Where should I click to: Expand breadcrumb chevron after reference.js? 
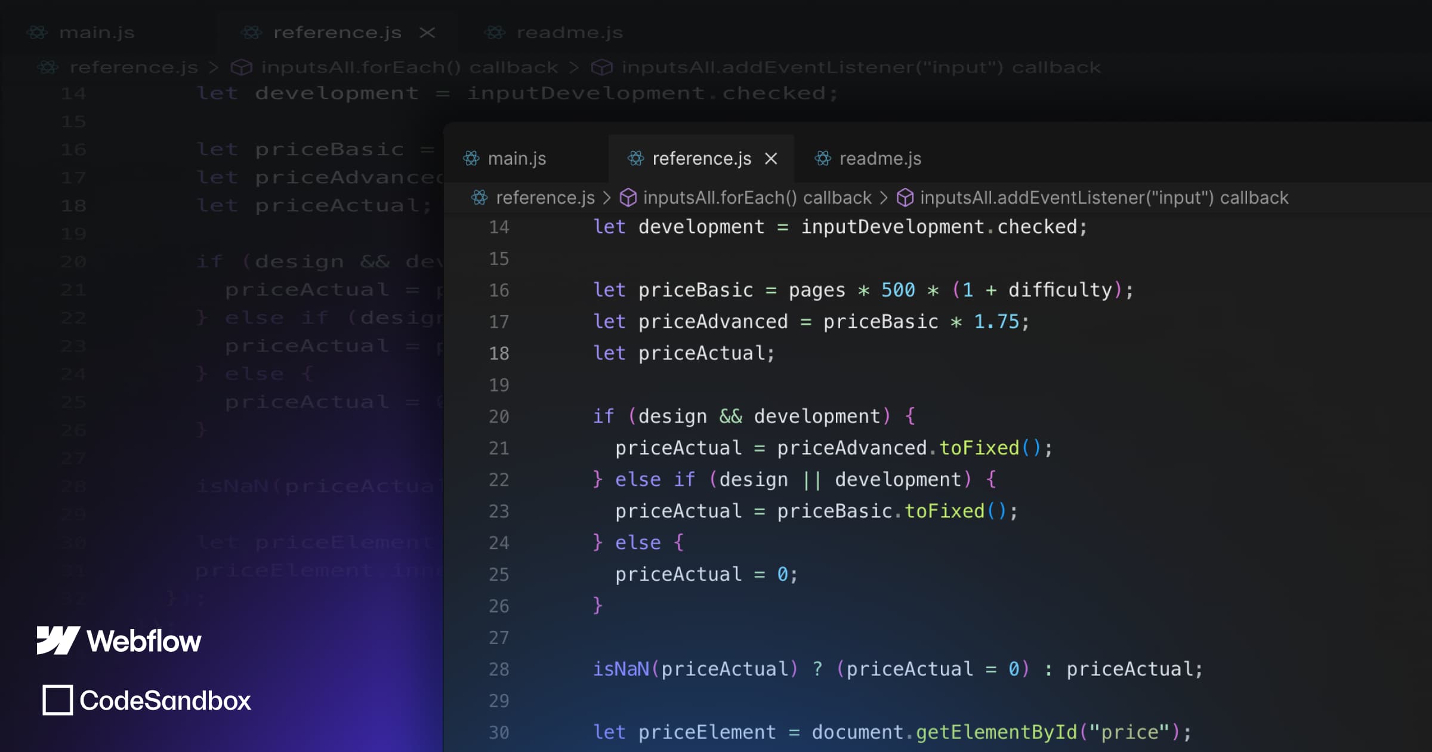pyautogui.click(x=607, y=198)
